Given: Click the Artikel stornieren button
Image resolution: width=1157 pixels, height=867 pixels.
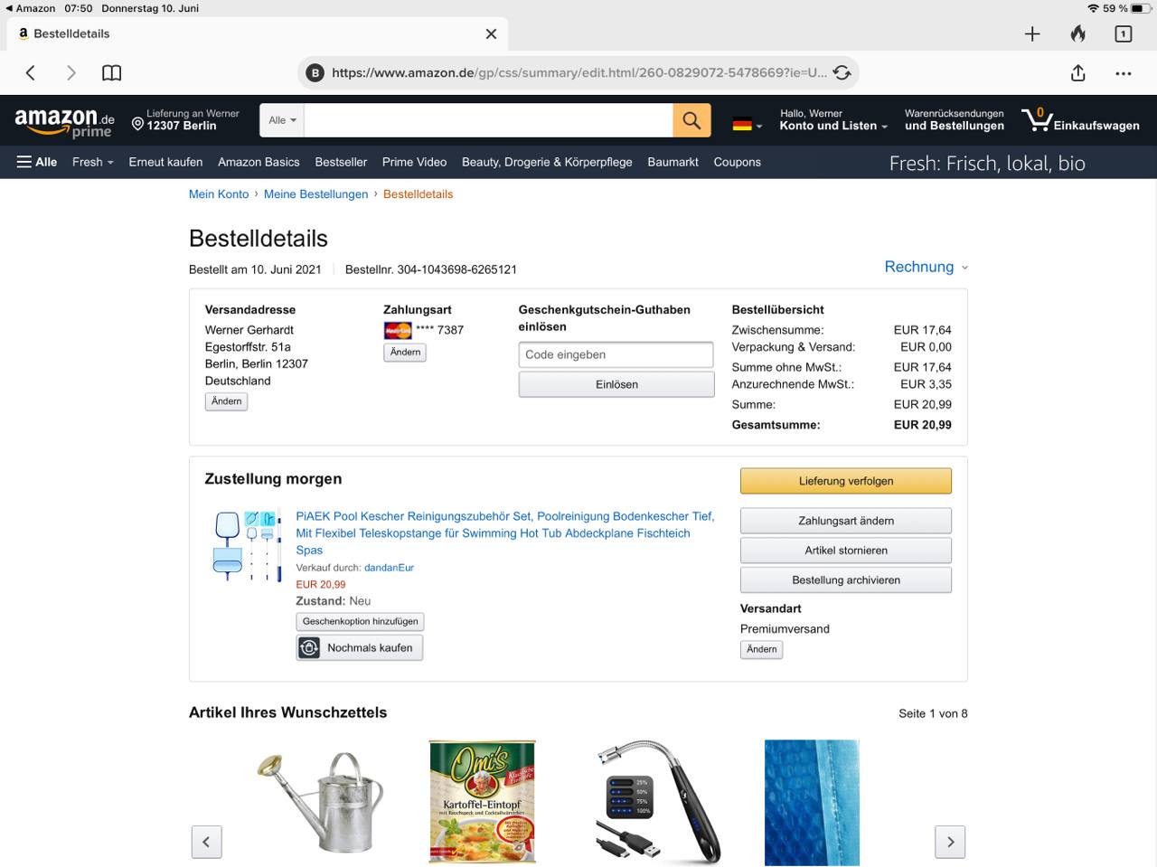Looking at the screenshot, I should click(846, 551).
